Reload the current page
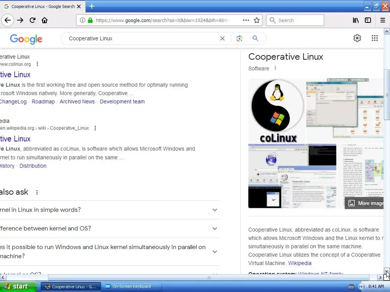 [x=32, y=20]
